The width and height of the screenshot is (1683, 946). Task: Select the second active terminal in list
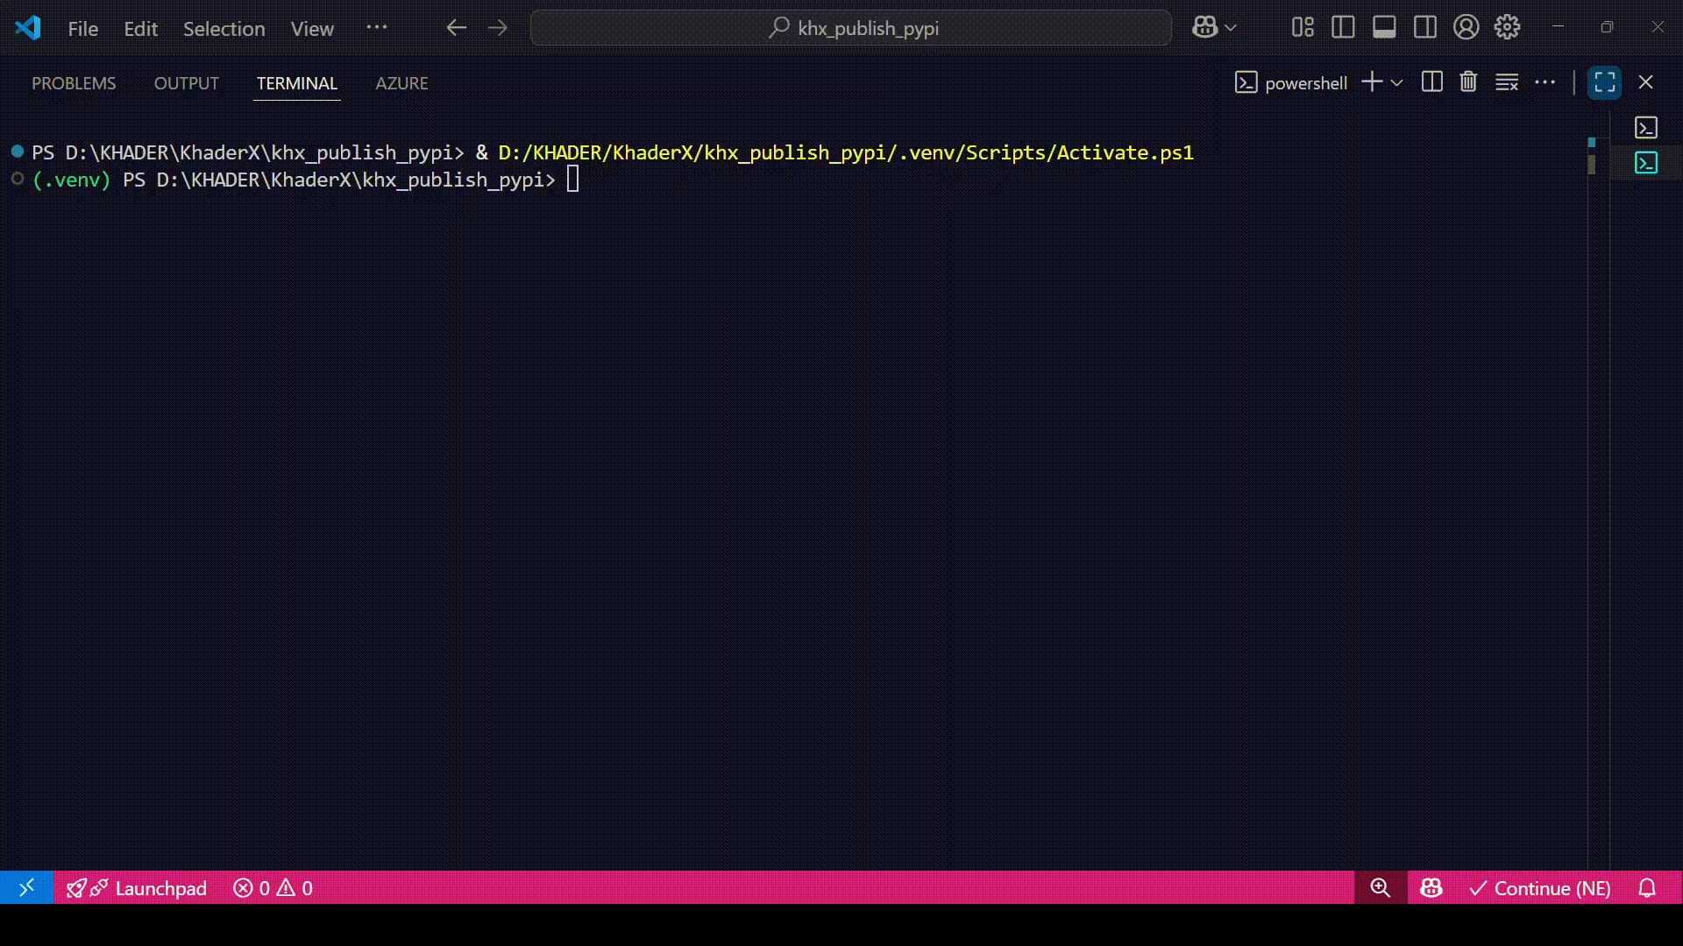pos(1646,163)
